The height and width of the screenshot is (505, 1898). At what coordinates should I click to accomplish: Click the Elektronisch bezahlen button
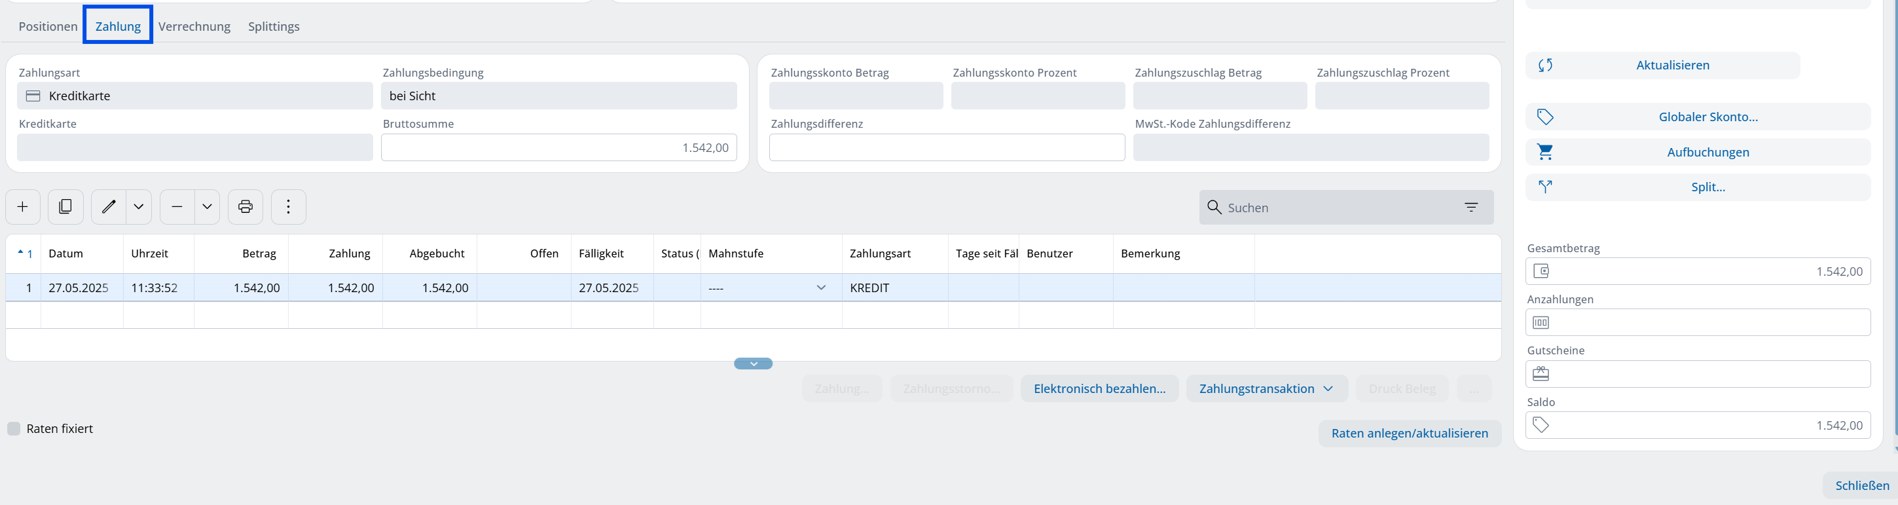pos(1099,388)
